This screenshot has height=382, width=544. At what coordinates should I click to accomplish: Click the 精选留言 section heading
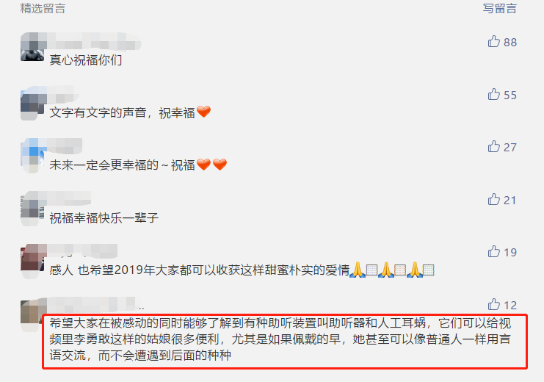tap(43, 8)
